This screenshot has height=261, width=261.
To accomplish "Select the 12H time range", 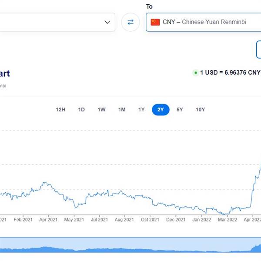I will tap(60, 110).
